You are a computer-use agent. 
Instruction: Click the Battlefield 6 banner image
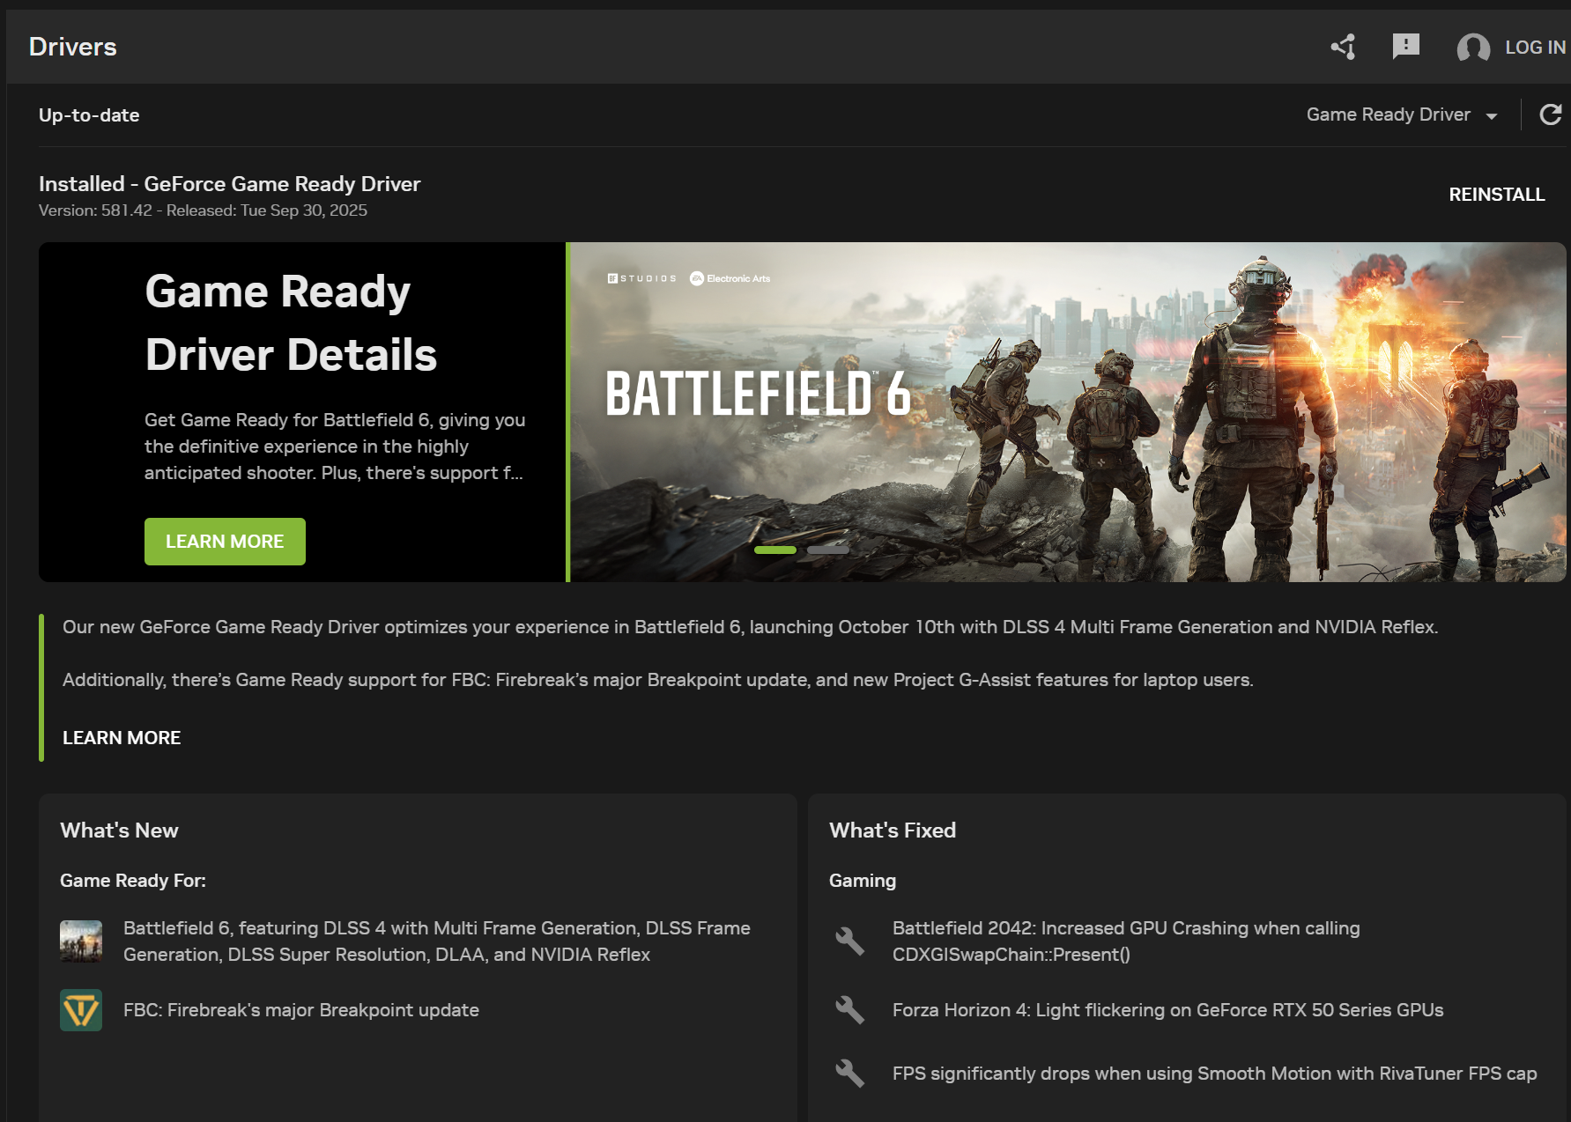pyautogui.click(x=1068, y=412)
